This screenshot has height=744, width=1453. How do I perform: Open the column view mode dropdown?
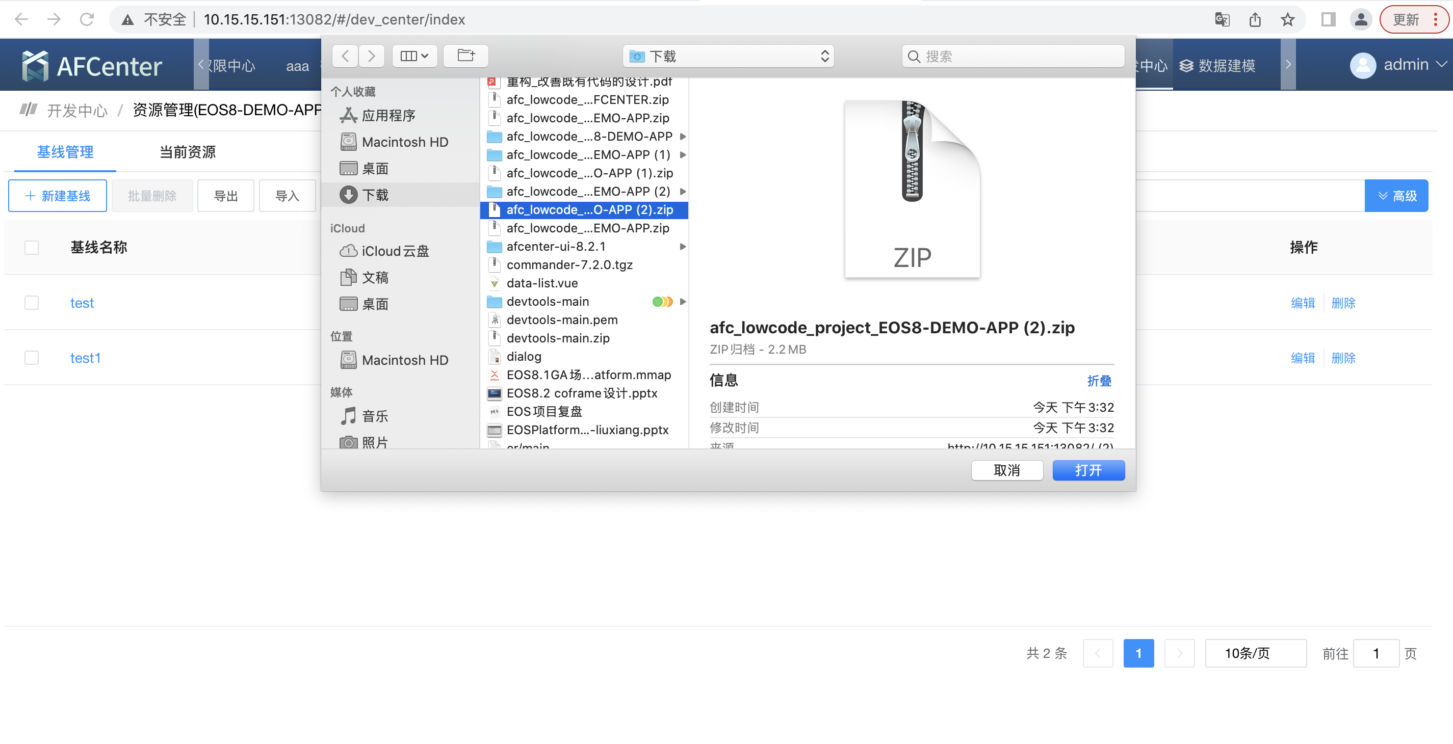click(414, 56)
